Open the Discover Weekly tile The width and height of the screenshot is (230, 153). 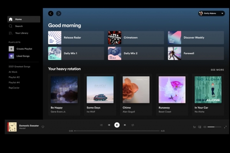coord(196,38)
